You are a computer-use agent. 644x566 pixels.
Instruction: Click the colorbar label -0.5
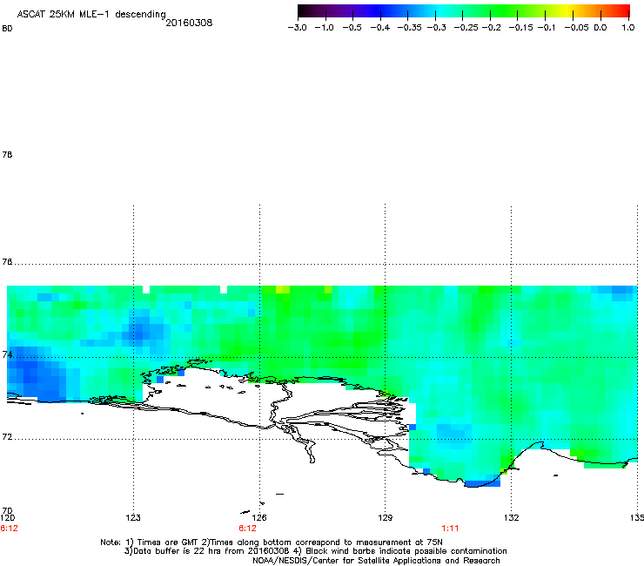click(352, 28)
